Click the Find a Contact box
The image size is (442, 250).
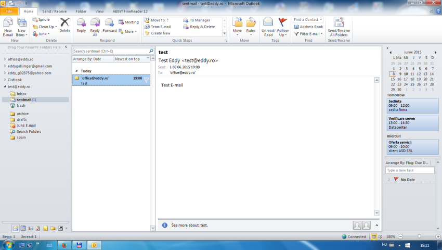tap(307, 19)
